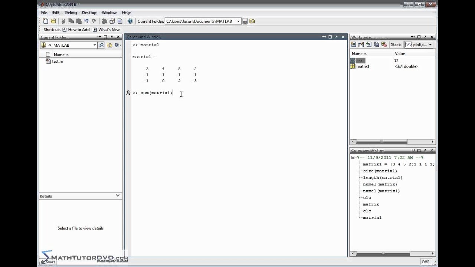The image size is (475, 267).
Task: Select the matrix1 = [3 4 5 2... history entry
Action: pyautogui.click(x=399, y=164)
